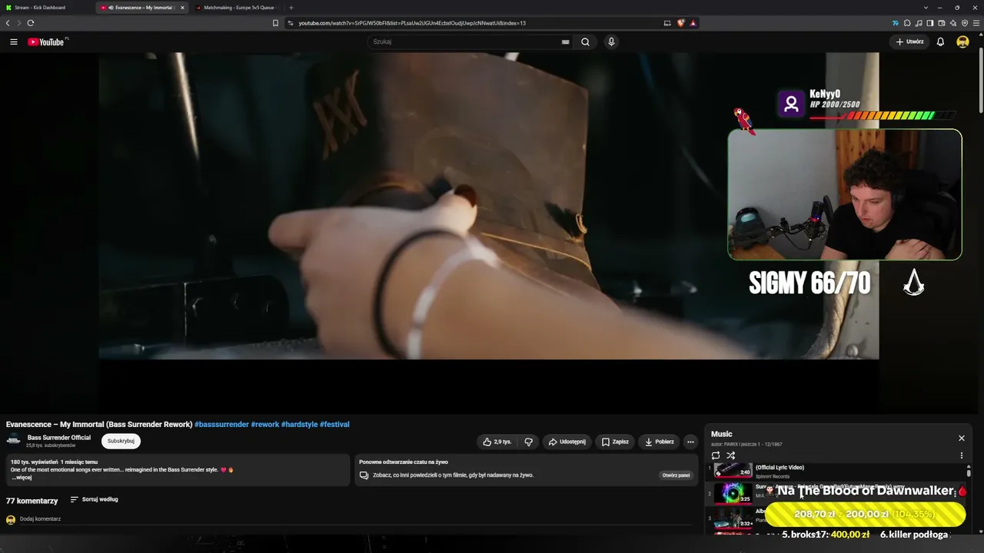Open the on-screen keyboard in search box

click(x=566, y=42)
